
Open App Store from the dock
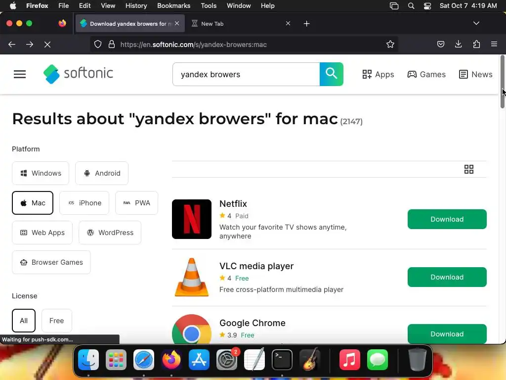[199, 360]
